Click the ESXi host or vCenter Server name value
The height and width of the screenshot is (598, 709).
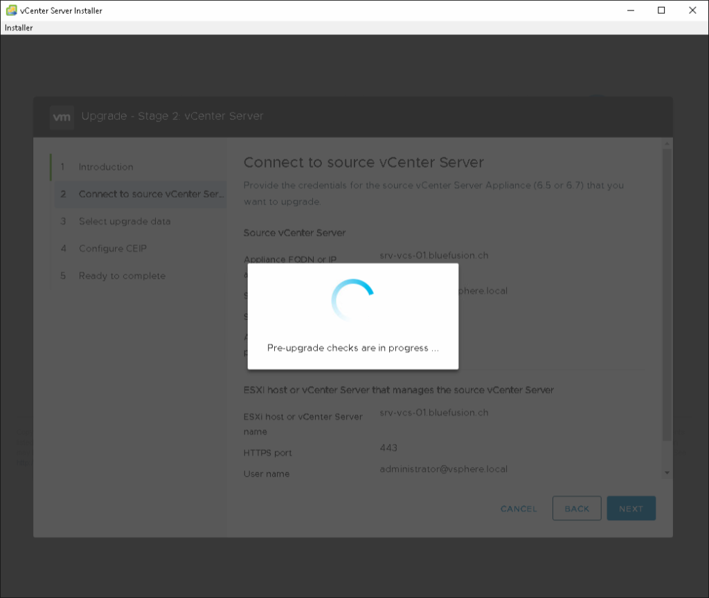(x=434, y=412)
